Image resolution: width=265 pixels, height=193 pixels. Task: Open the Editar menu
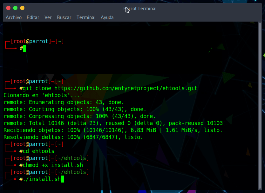[x=33, y=17]
